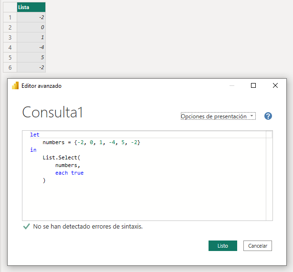Select row number 1 in the list
The height and width of the screenshot is (272, 293).
(x=10, y=17)
